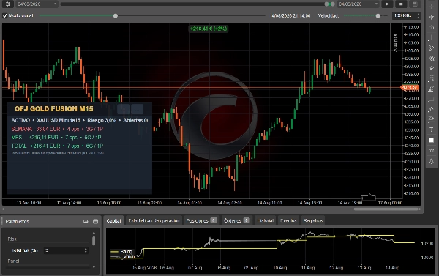Open the backtest end date dropdown
Screen dimensions: 439x276
pyautogui.click(x=358, y=4)
